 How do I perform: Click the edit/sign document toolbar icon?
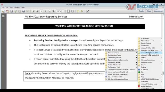click(12, 11)
